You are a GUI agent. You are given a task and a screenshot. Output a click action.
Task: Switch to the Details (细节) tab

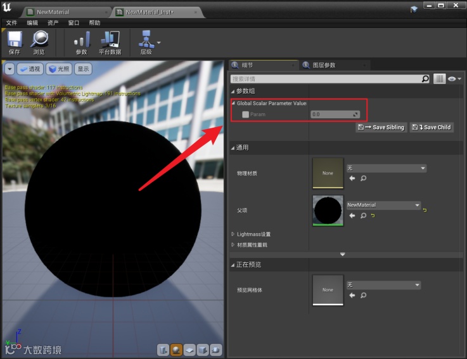(264, 65)
